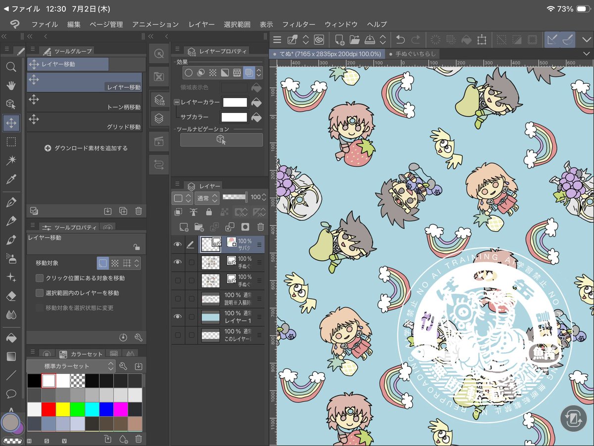Image resolution: width=594 pixels, height=446 pixels.
Task: Toggle Set as reference layer lighthouse icon
Action: click(x=194, y=212)
